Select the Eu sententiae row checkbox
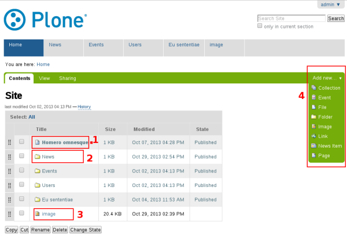The width and height of the screenshot is (347, 238). (x=21, y=199)
